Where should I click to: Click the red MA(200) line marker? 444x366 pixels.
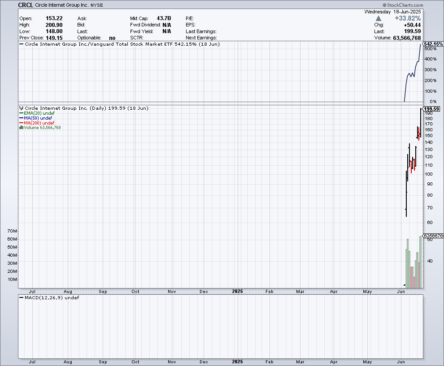coord(21,123)
